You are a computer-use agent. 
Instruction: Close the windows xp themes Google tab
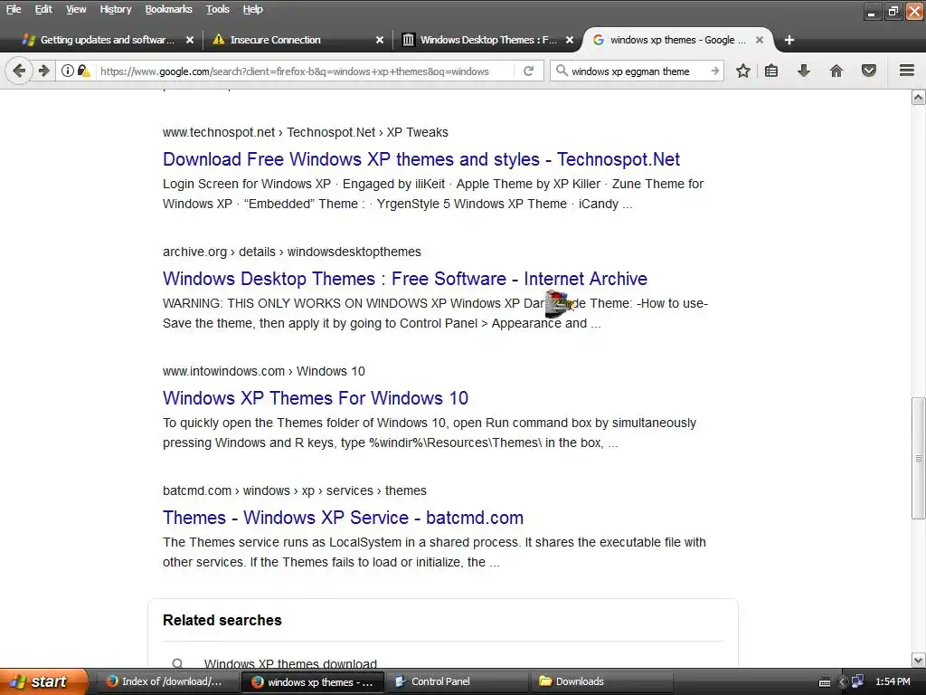pyautogui.click(x=760, y=40)
